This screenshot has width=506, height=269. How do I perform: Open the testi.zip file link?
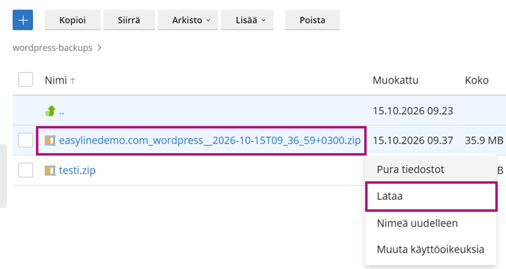coord(77,171)
